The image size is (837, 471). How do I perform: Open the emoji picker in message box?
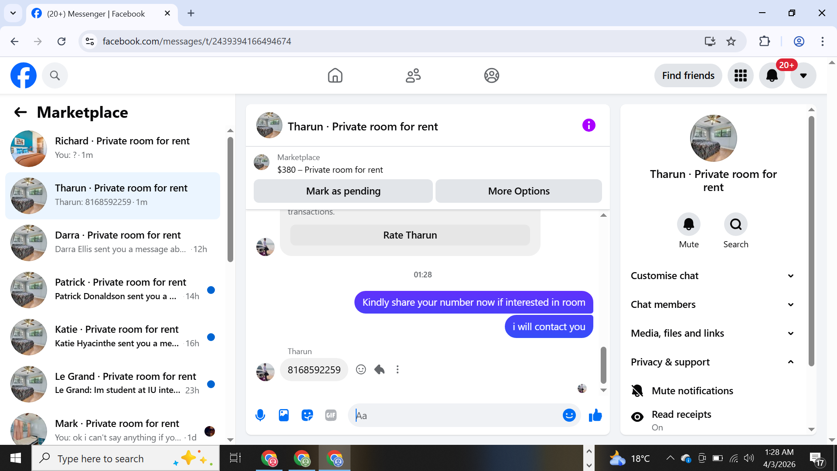point(569,415)
